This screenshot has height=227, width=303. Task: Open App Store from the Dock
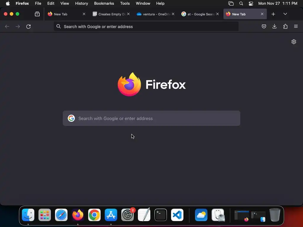pos(111,215)
